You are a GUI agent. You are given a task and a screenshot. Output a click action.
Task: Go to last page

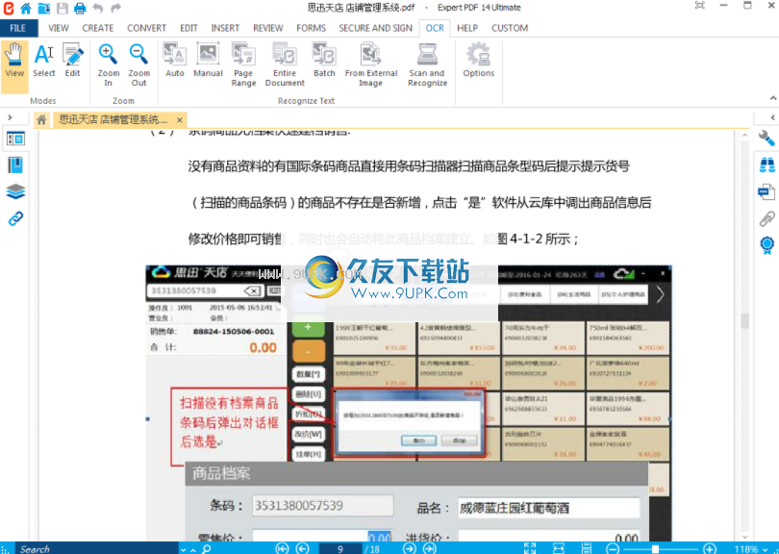pos(429,548)
